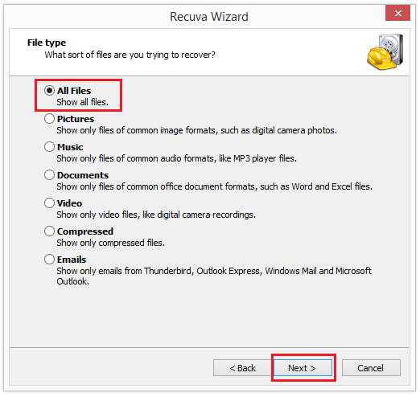Click the Thunderbird, Outlook Express description text
This screenshot has width=420, height=397.
[214, 276]
